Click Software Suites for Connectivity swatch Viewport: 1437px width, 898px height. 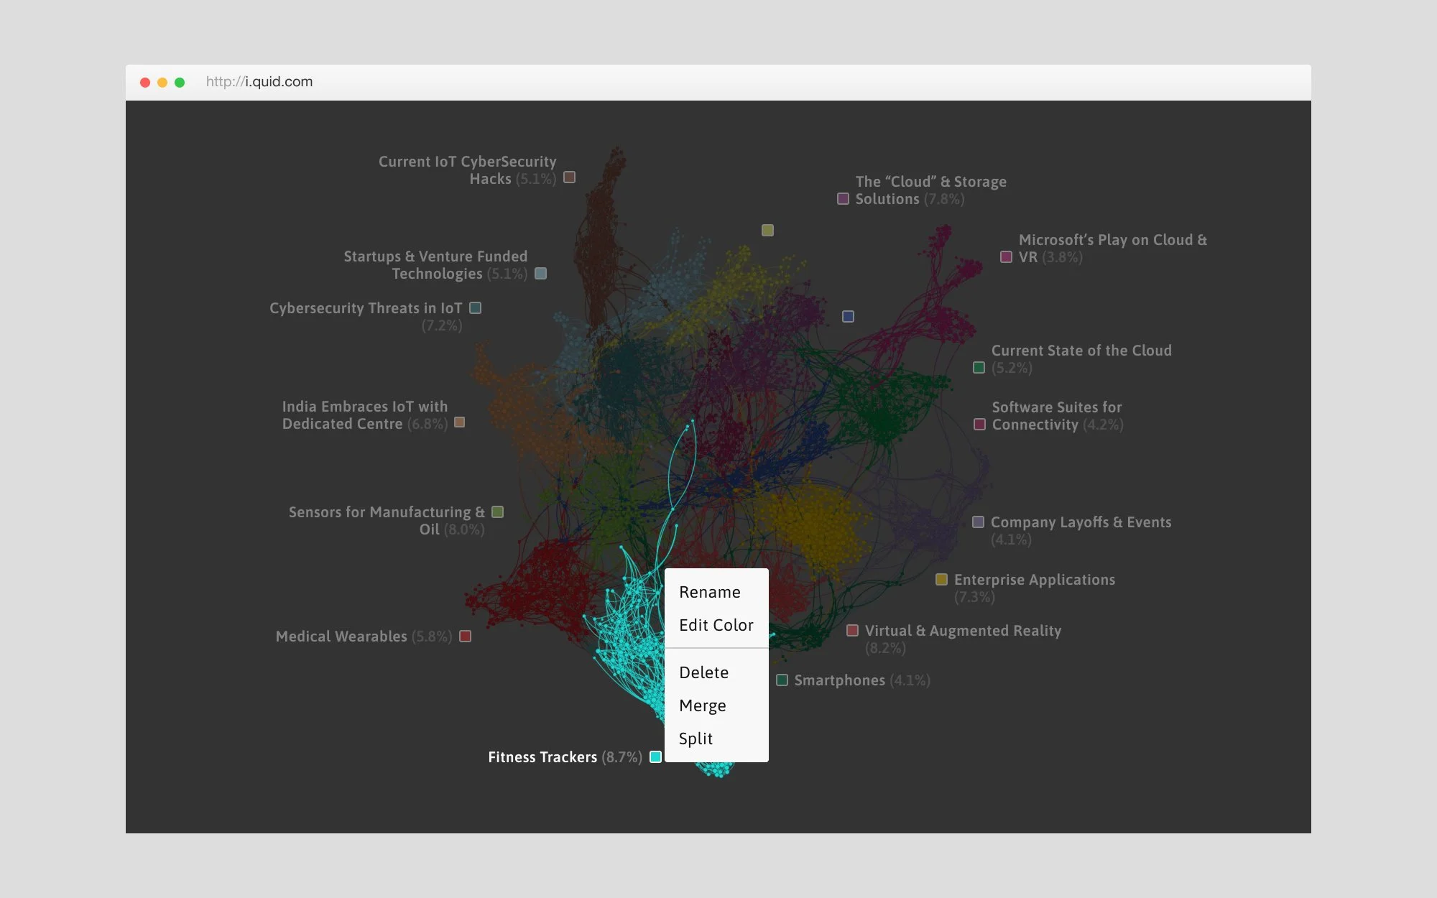pyautogui.click(x=979, y=424)
